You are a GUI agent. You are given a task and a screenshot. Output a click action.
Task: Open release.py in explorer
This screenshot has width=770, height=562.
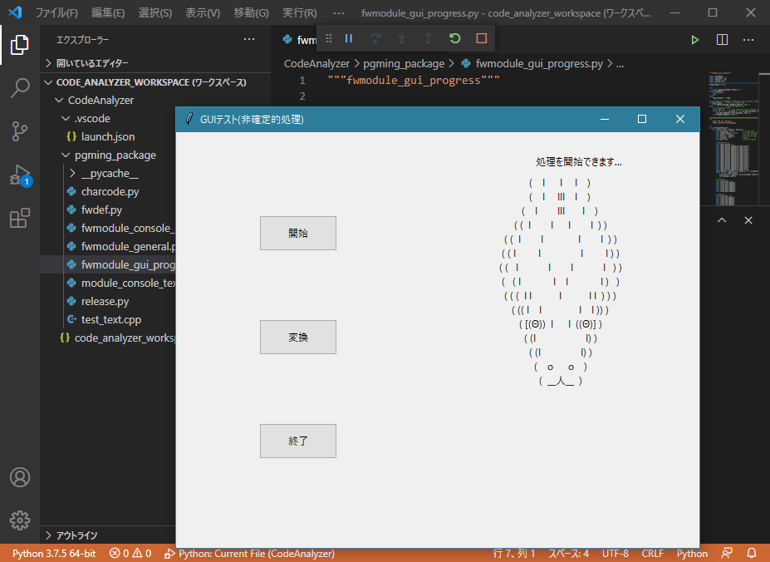click(105, 302)
